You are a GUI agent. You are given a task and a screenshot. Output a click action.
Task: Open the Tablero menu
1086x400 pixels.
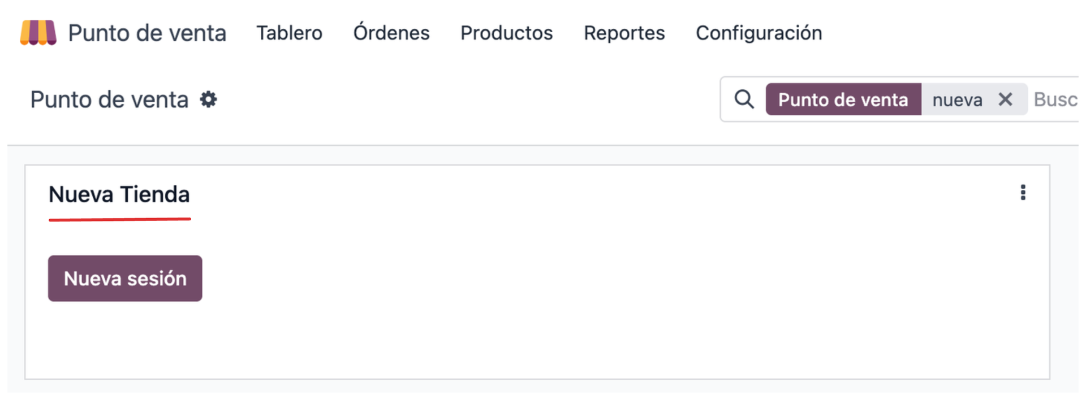click(289, 33)
